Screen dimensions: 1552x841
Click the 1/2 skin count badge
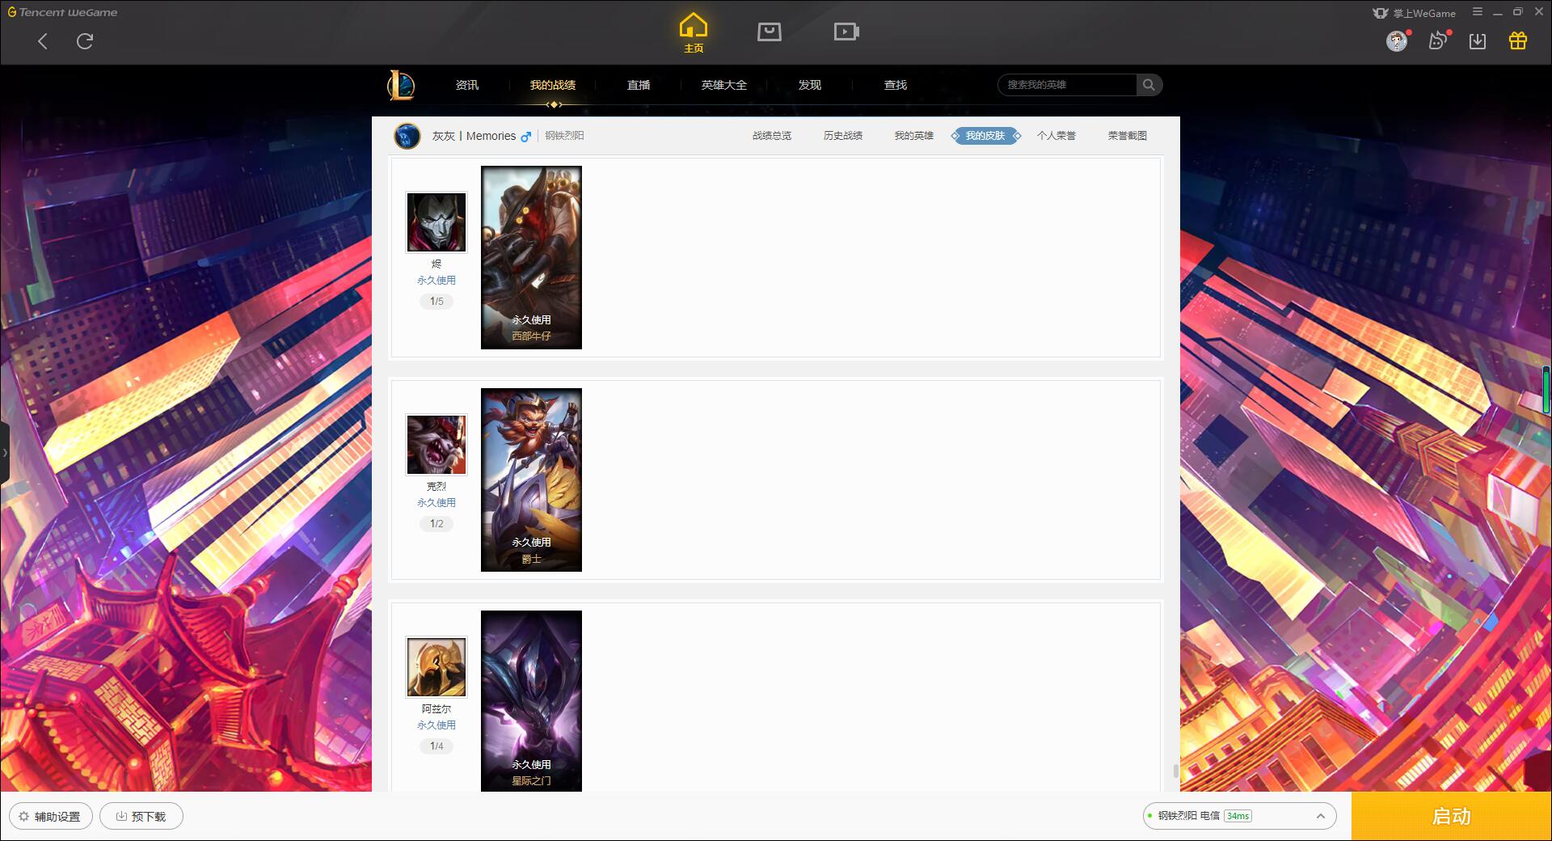[x=436, y=524]
